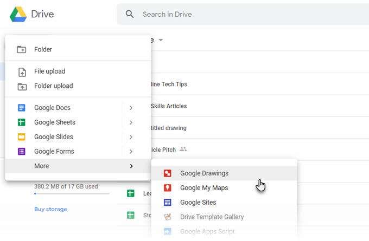Click the storage usage progress bar
The width and height of the screenshot is (369, 241).
72,194
